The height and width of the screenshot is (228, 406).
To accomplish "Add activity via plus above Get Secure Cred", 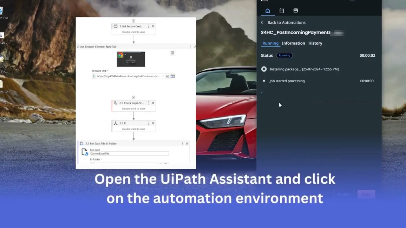I will [x=134, y=21].
